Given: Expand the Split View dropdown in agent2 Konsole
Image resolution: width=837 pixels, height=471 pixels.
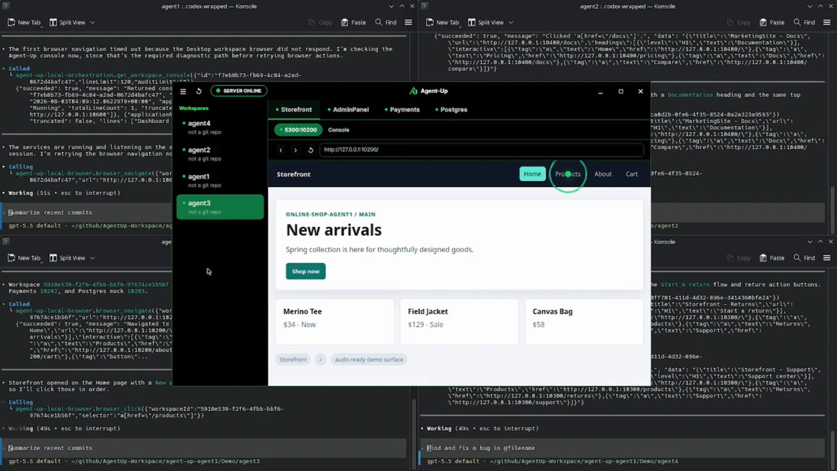Looking at the screenshot, I should pyautogui.click(x=511, y=23).
